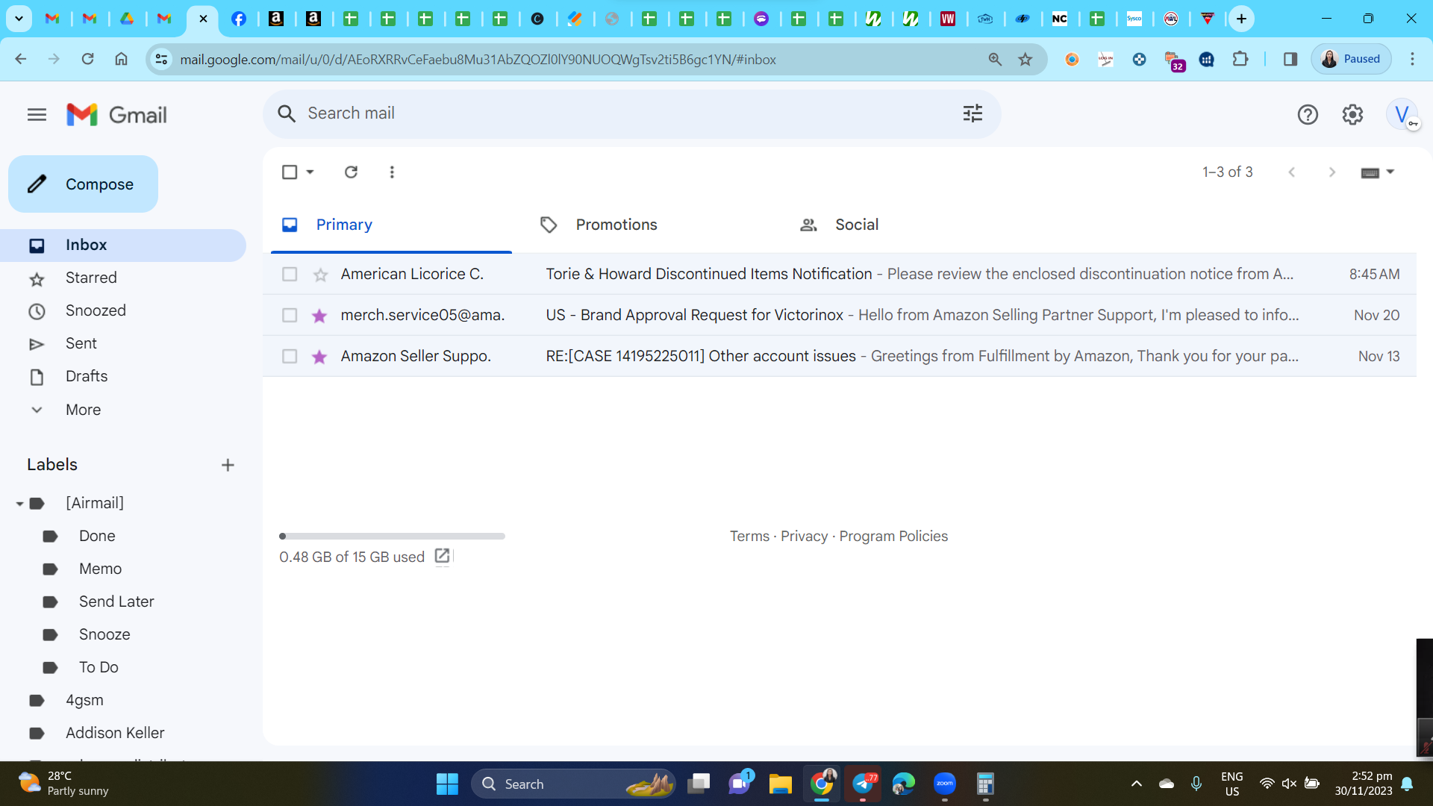Switch to the Social tab
Viewport: 1433px width, 806px height.
[911, 225]
